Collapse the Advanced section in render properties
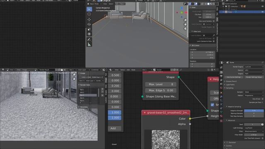The width and height of the screenshot is (265, 149). (x=231, y=120)
